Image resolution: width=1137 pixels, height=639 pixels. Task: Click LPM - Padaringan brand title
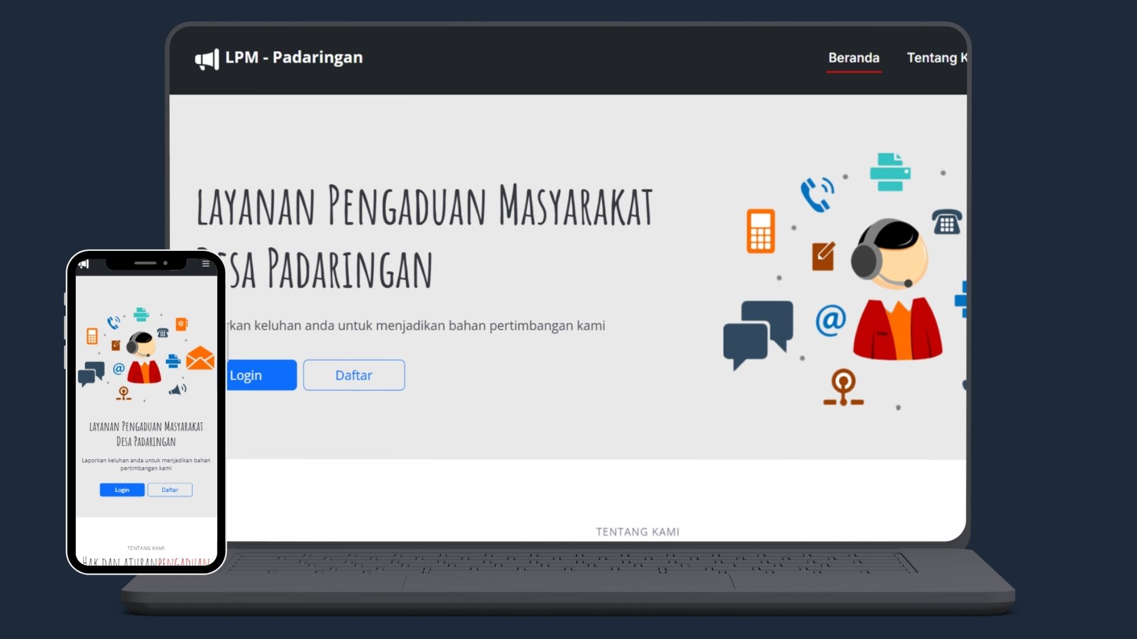click(x=294, y=57)
